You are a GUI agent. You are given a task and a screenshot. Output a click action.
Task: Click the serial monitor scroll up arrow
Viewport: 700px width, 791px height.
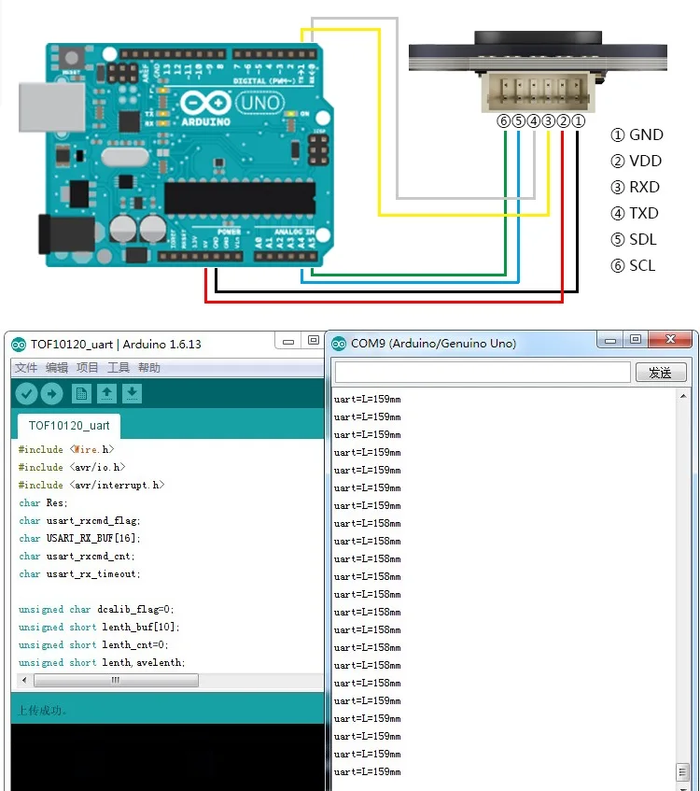[x=683, y=396]
